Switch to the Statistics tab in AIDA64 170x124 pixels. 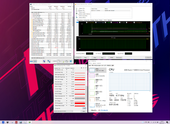[x=110, y=20]
